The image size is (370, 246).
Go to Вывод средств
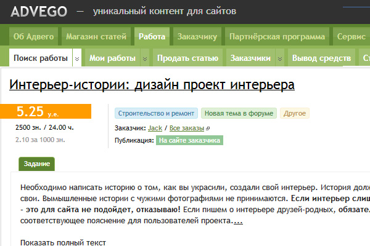(x=321, y=59)
